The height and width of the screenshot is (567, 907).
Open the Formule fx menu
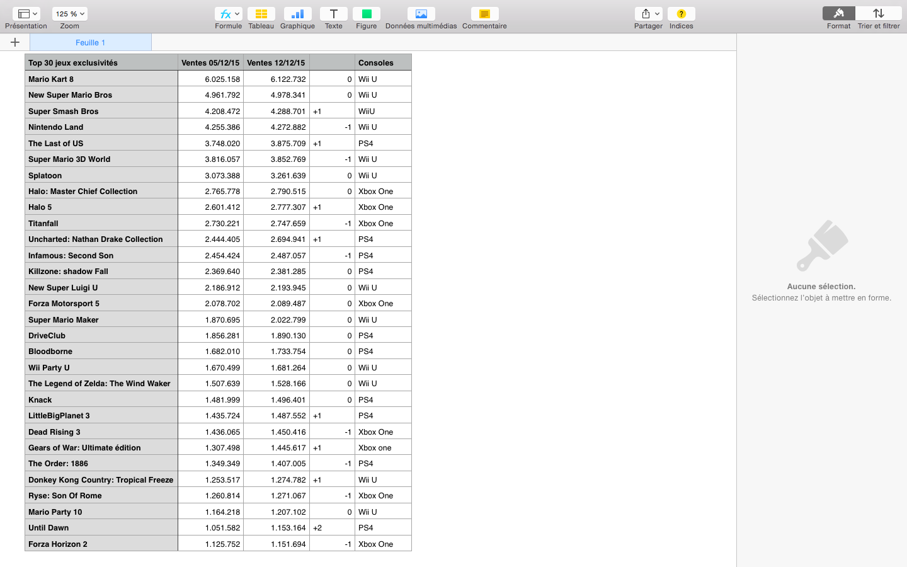click(228, 14)
